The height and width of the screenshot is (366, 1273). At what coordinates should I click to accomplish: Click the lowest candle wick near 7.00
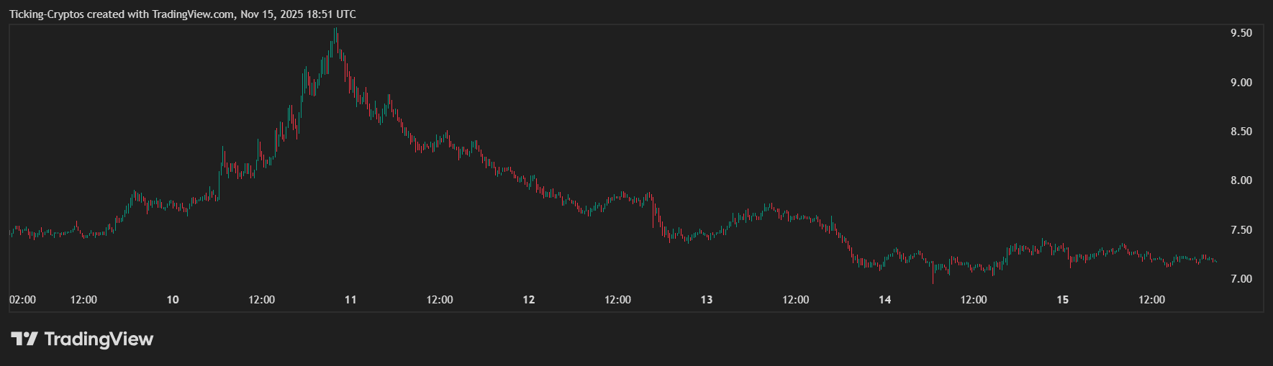click(x=933, y=282)
